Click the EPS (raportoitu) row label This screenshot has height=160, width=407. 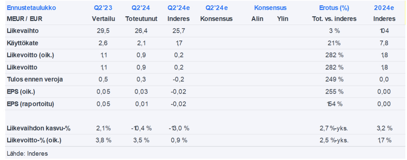point(30,104)
